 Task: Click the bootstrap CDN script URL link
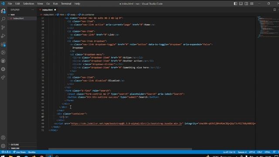pos(126,123)
